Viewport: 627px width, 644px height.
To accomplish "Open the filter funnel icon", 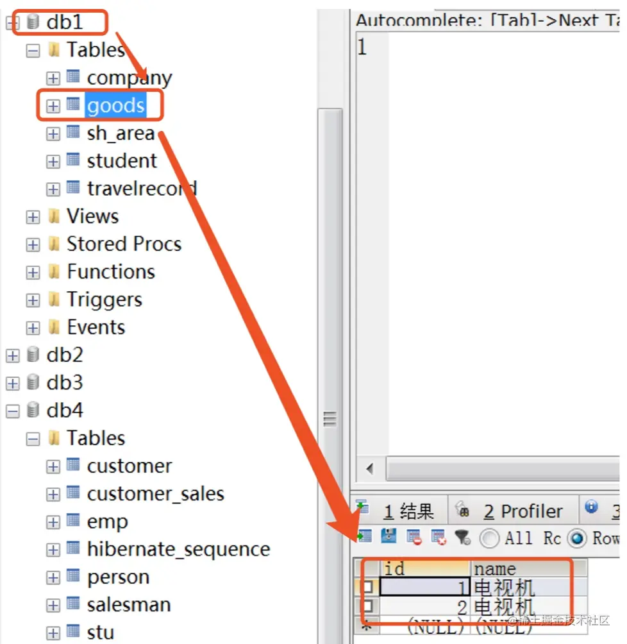I will pos(463,538).
